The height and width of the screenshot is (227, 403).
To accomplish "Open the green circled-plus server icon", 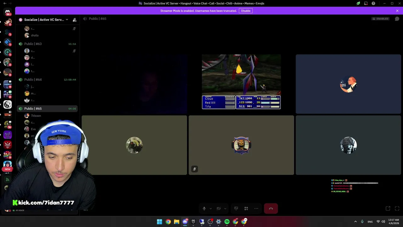I will (8, 52).
